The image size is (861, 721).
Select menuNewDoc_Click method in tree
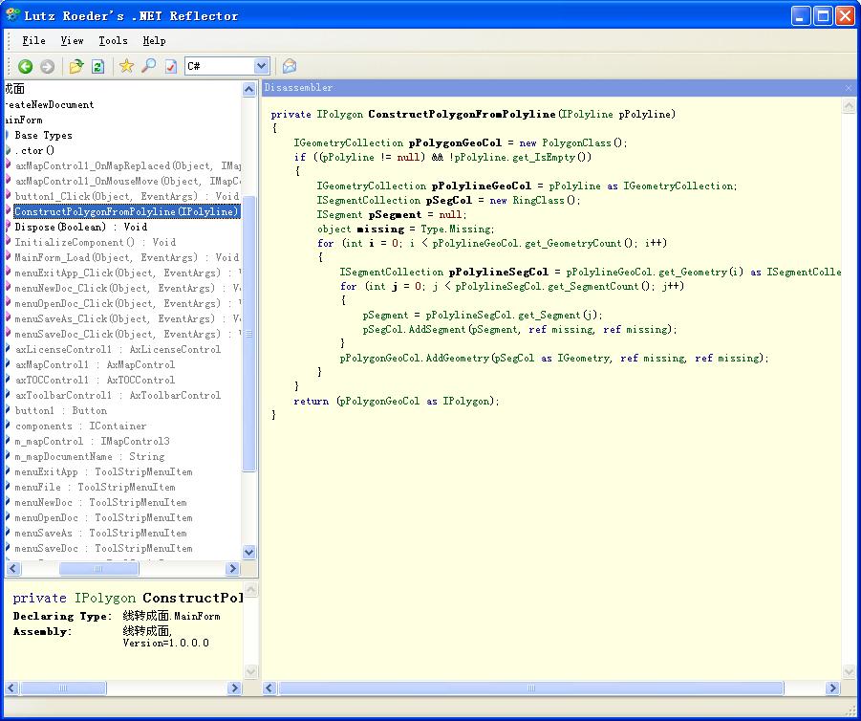tap(128, 289)
